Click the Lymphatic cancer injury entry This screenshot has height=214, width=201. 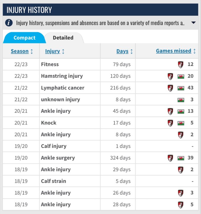[x=63, y=88]
